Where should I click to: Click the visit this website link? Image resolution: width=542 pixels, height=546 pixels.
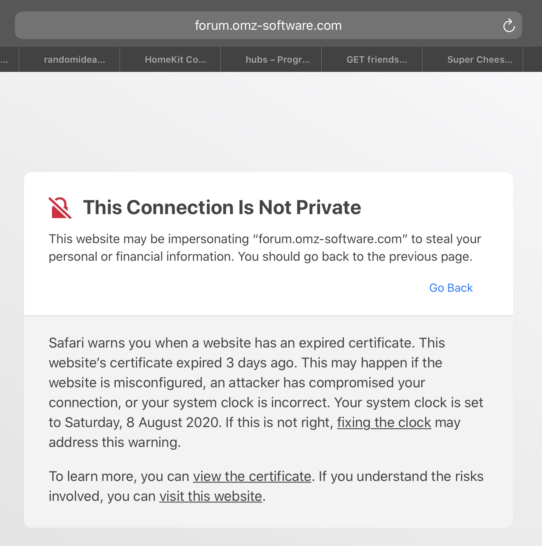(x=211, y=496)
